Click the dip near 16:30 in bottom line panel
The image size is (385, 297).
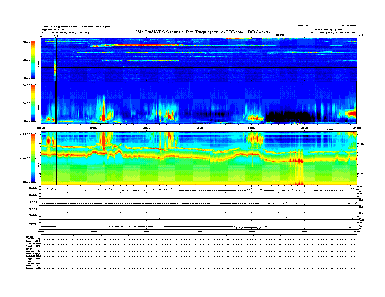pyautogui.click(x=257, y=228)
